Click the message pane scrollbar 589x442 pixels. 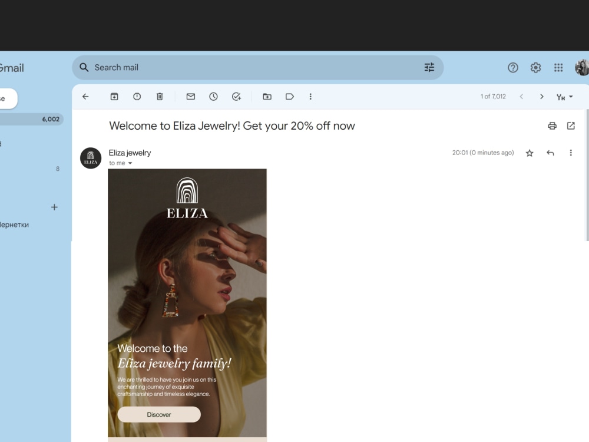point(587,175)
